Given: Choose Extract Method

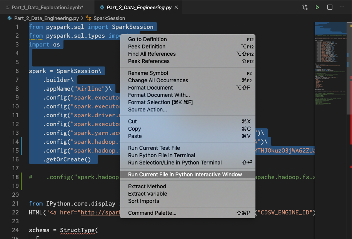Looking at the screenshot, I should coord(188,186).
